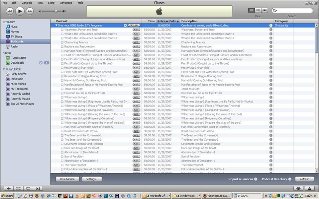Open the Advanced menu
Image resolution: width=319 pixels, height=199 pixels.
tap(66, 3)
